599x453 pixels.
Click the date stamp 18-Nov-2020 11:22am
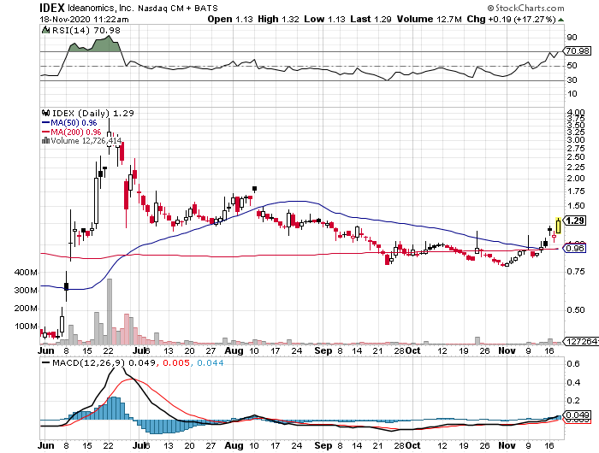point(84,19)
